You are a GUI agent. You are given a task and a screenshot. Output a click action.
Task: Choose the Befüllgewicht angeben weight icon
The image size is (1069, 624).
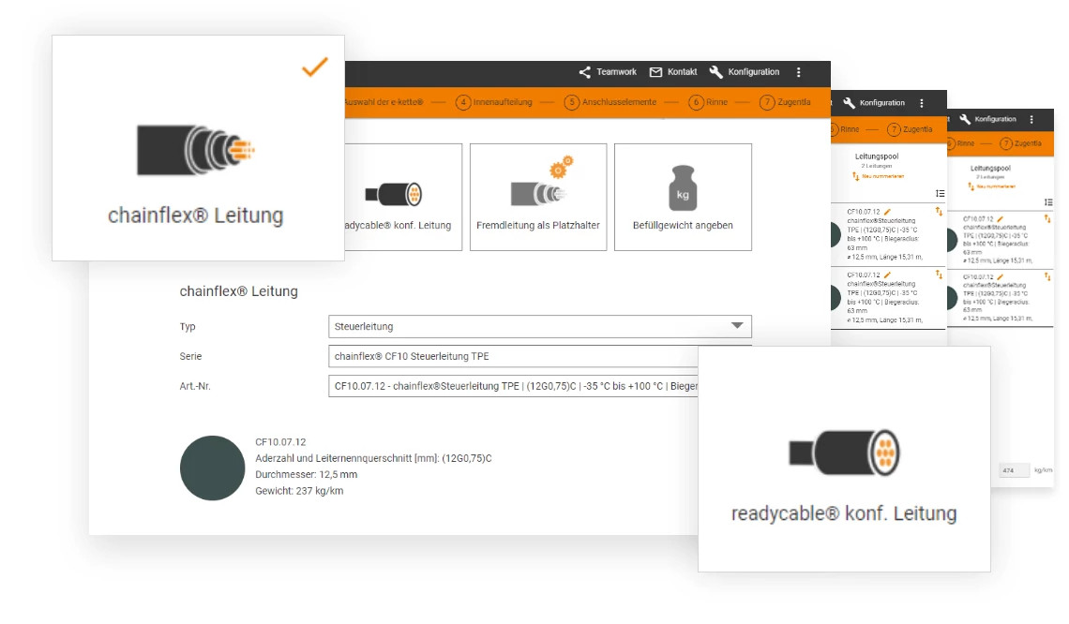pos(682,187)
